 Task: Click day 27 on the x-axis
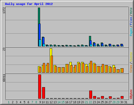tap(110, 102)
